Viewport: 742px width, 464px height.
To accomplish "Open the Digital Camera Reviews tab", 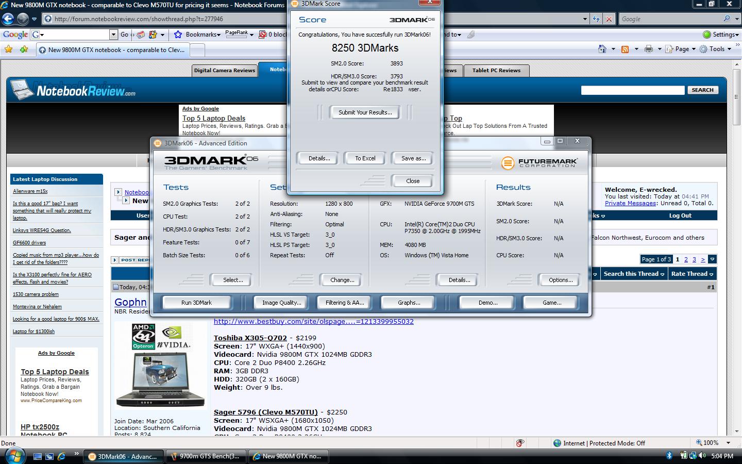I will [x=224, y=70].
